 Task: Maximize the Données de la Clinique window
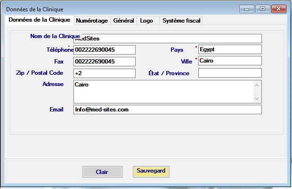[x=262, y=8]
